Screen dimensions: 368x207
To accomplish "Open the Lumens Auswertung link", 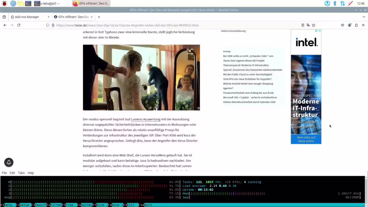I will pos(146,119).
